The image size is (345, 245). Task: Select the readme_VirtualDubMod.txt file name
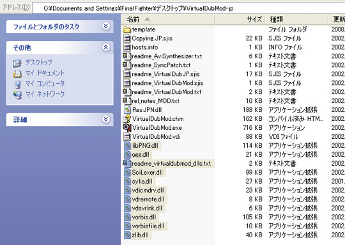[167, 92]
